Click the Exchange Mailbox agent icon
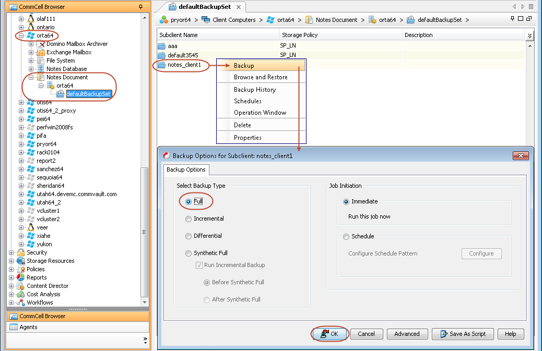542x351 pixels. [41, 52]
